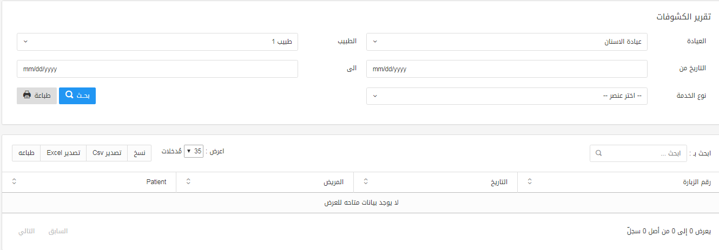Sort by المريض column arrows
Viewport: 719px width, 250px height.
click(188, 182)
